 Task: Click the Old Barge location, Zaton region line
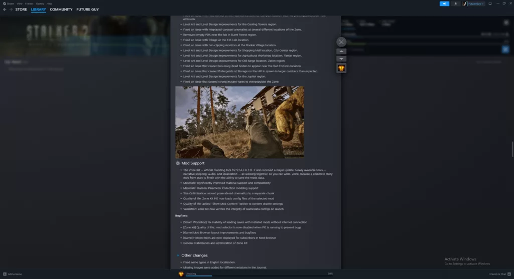point(234,61)
